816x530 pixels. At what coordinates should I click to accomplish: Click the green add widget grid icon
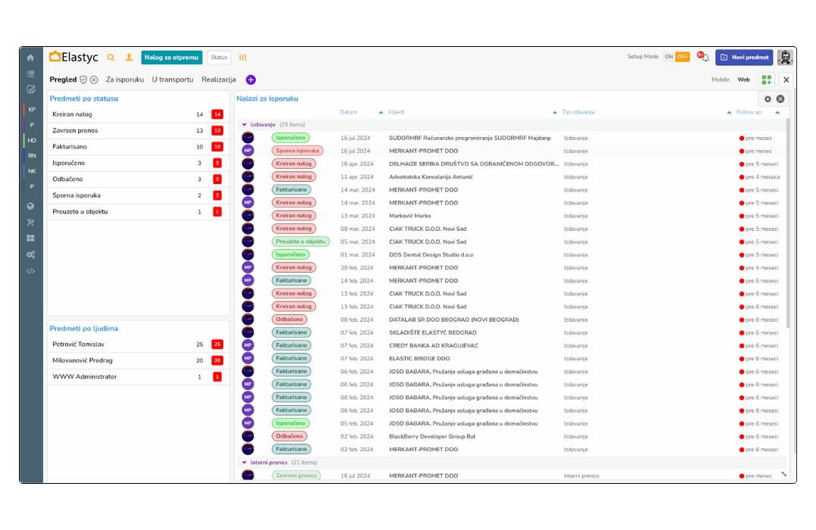point(767,79)
